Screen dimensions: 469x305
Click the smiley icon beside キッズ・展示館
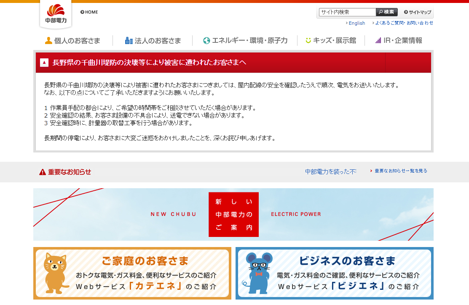(308, 40)
